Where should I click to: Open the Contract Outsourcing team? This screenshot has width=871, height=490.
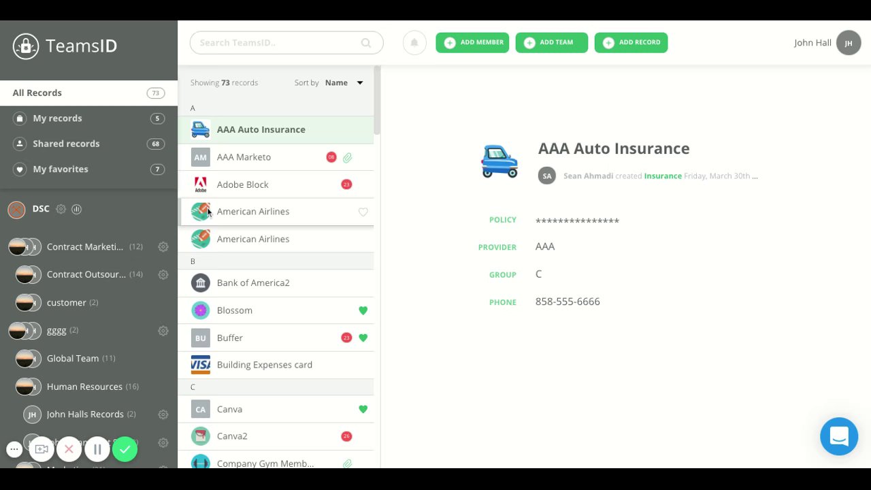[86, 275]
